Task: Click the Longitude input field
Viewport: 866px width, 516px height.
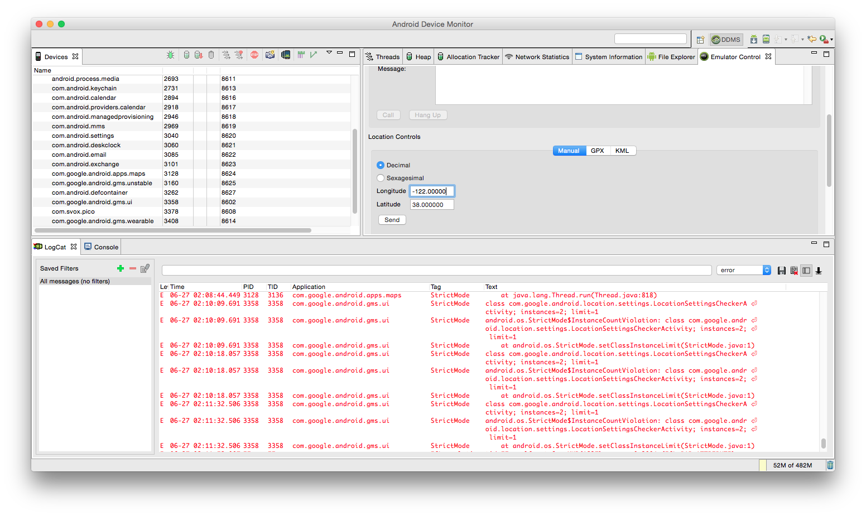Action: point(432,191)
